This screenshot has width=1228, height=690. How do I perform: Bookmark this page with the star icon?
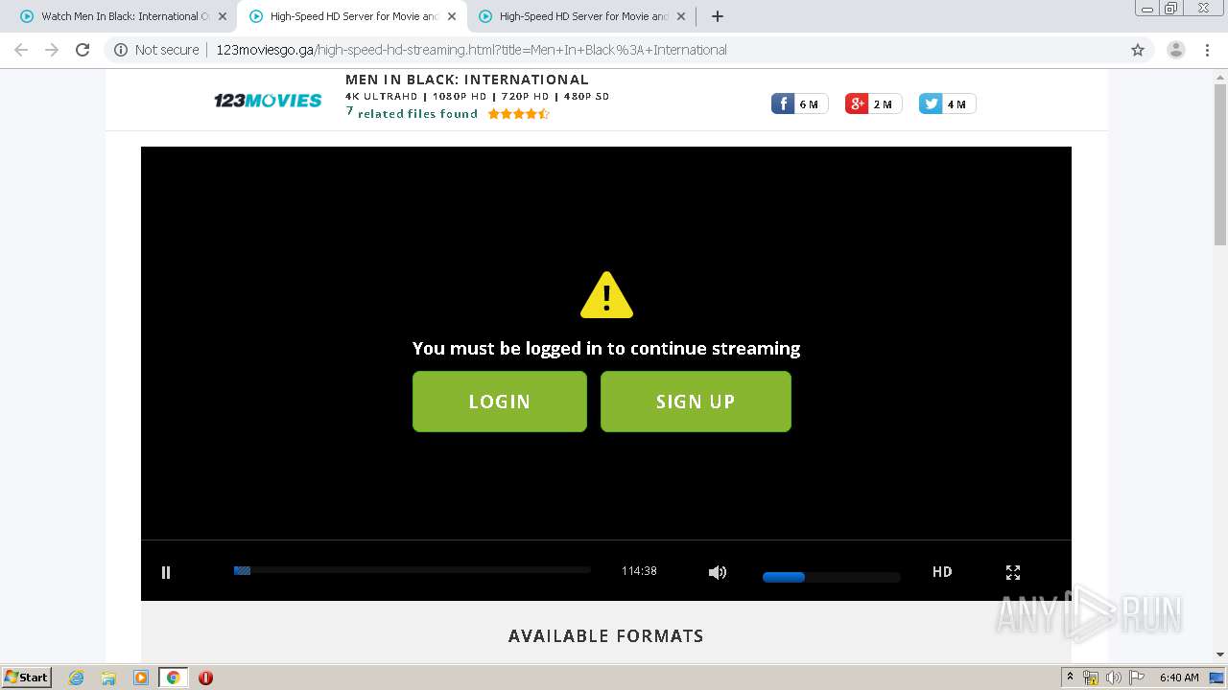coord(1138,50)
